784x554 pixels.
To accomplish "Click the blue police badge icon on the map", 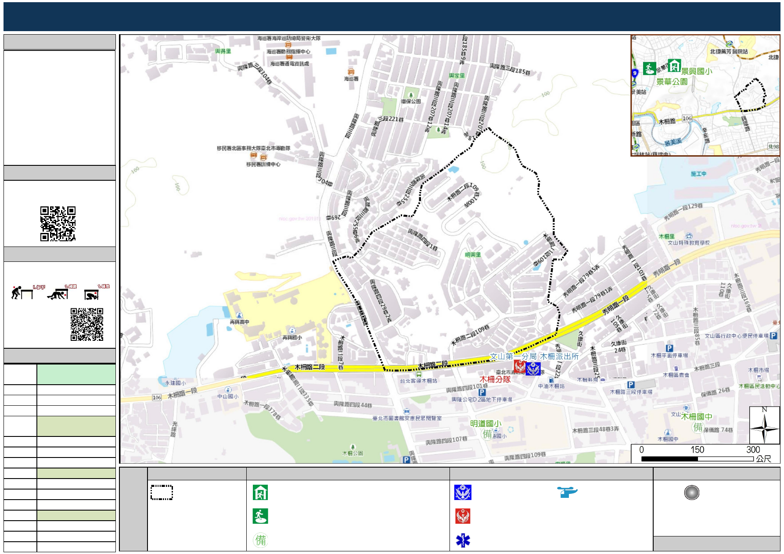I will coord(533,368).
